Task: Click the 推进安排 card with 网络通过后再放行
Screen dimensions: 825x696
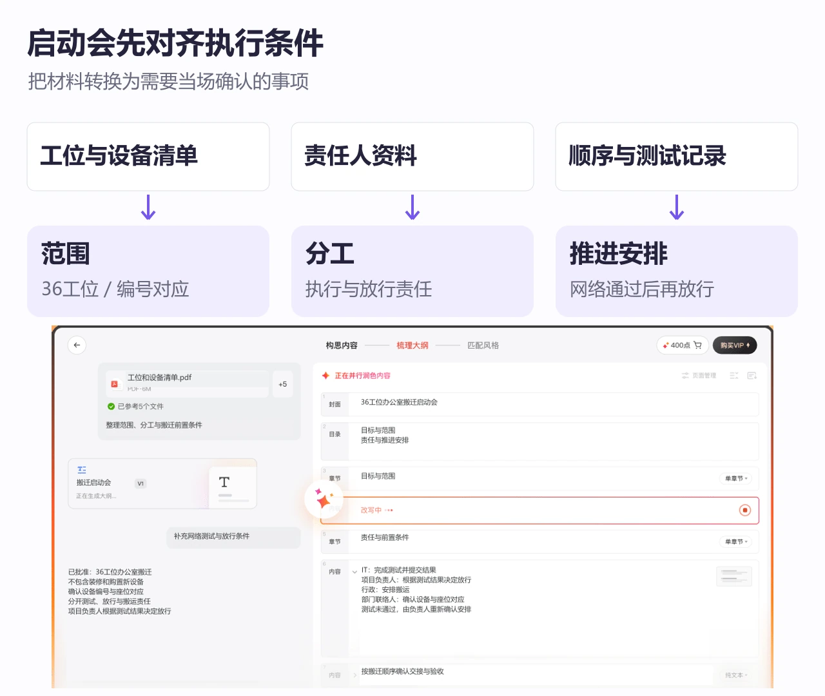Action: coord(677,271)
